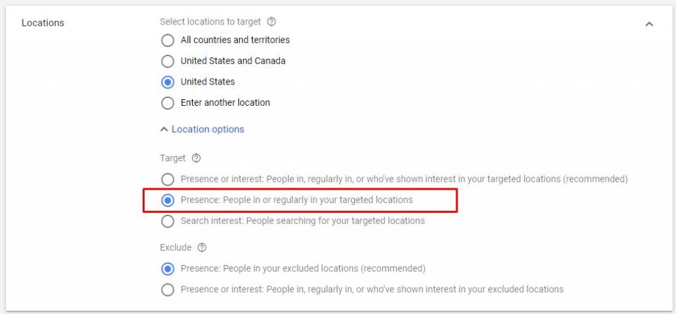Click the 'All countries and territories' label
676x314 pixels.
[x=235, y=40]
